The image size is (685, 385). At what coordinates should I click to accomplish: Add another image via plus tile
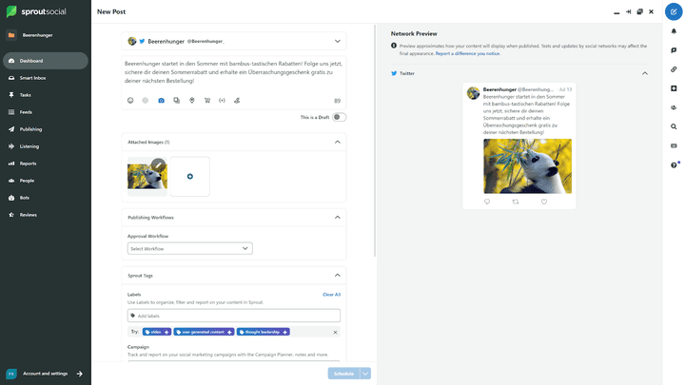coord(190,177)
